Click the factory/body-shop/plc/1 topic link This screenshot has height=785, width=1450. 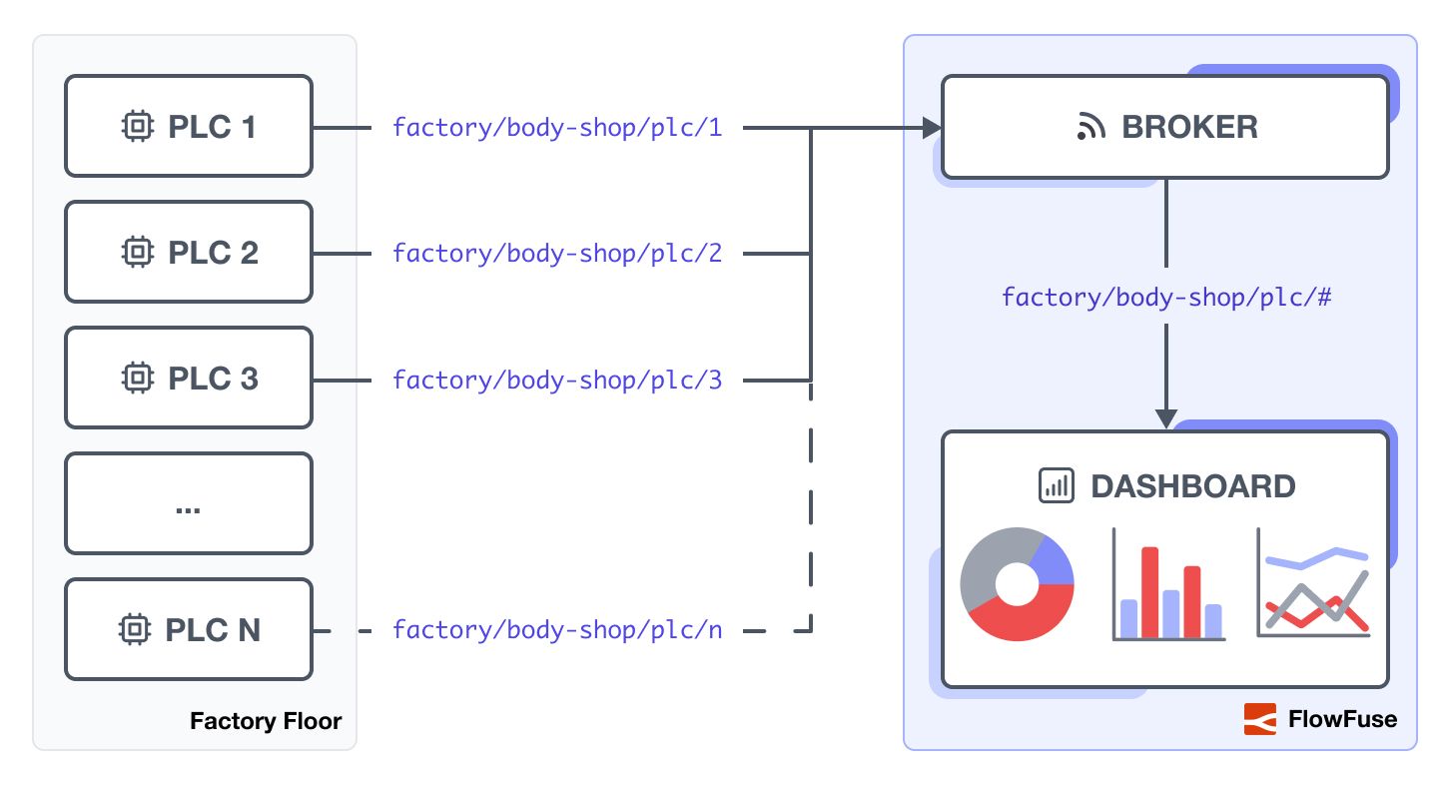click(x=558, y=128)
